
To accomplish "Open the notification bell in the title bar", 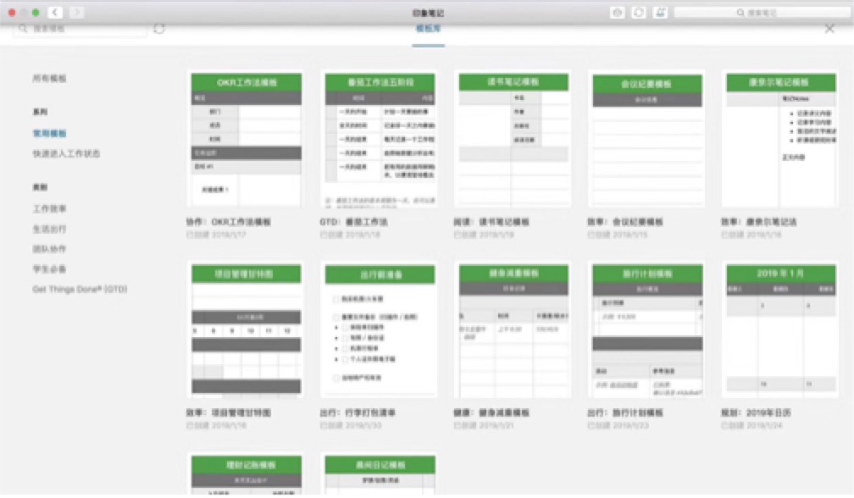I will pyautogui.click(x=659, y=12).
